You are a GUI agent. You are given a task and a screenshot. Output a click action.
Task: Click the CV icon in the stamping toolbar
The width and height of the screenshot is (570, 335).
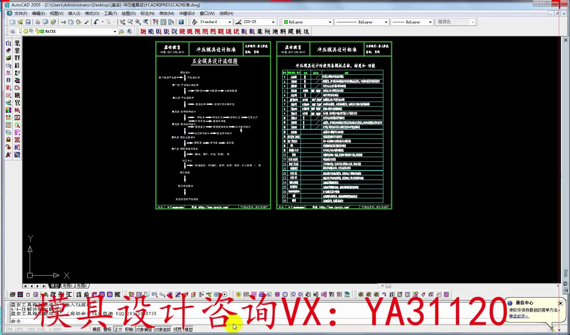[174, 31]
